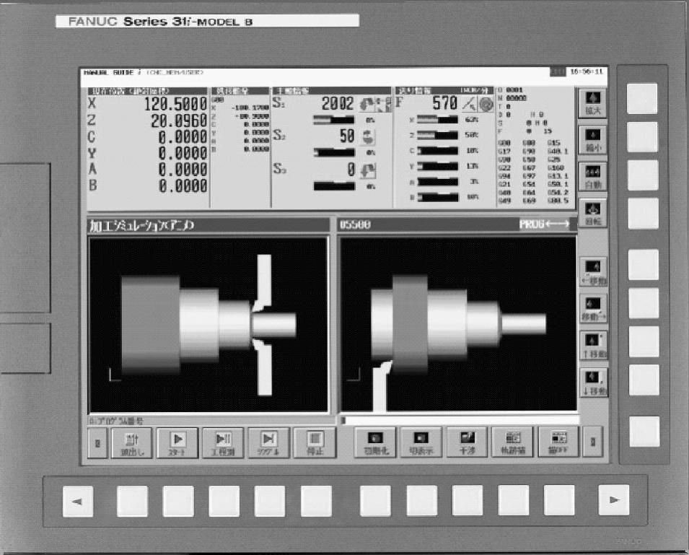Click the clock reading 16:56:11
Viewport: 689px width, 555px height.
click(587, 71)
